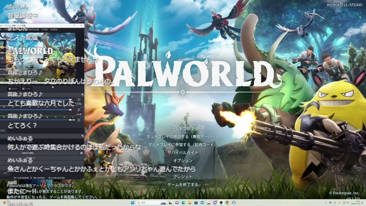The height and width of the screenshot is (206, 366).
Task: Click the taskbar search box
Action: click(x=152, y=203)
